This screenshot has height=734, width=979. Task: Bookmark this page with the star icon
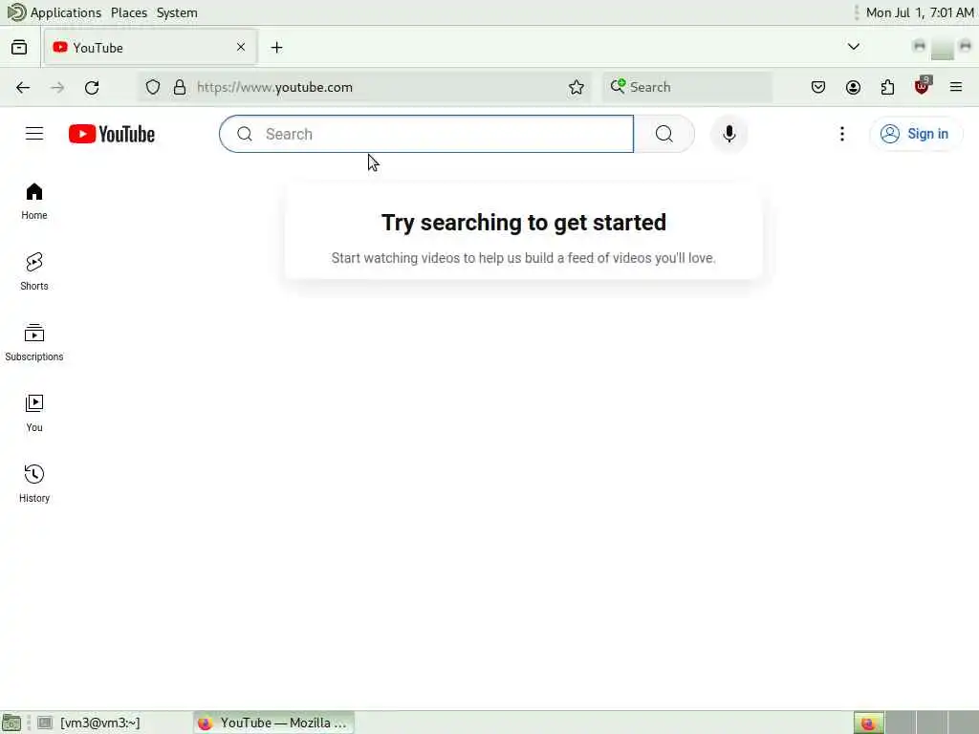click(x=577, y=87)
